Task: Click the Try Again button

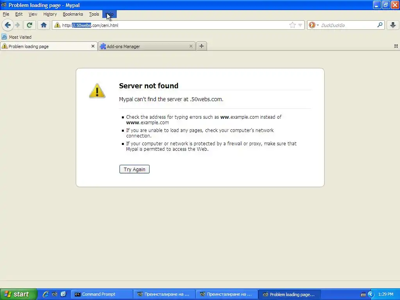Action: pyautogui.click(x=134, y=169)
